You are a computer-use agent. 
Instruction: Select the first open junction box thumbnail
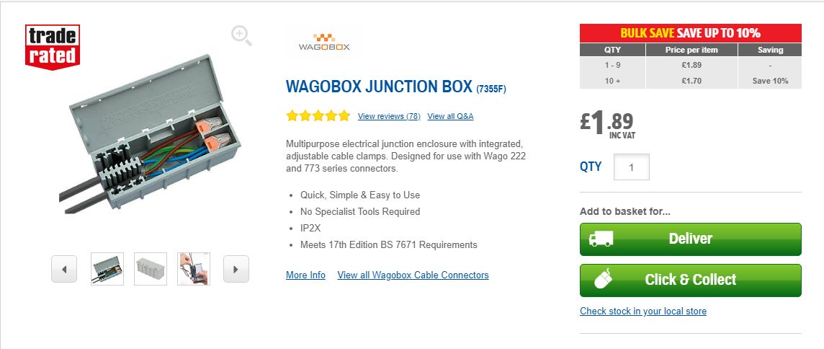tap(107, 269)
